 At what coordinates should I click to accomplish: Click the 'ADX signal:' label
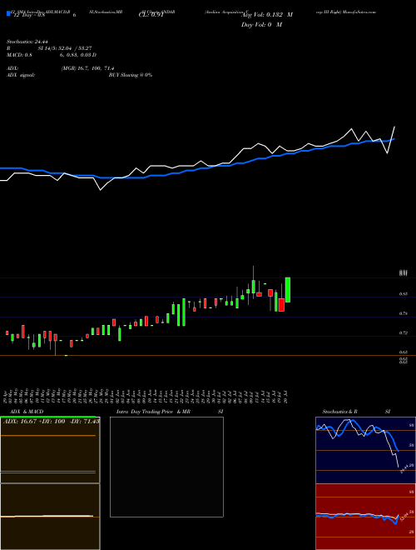tap(21, 75)
